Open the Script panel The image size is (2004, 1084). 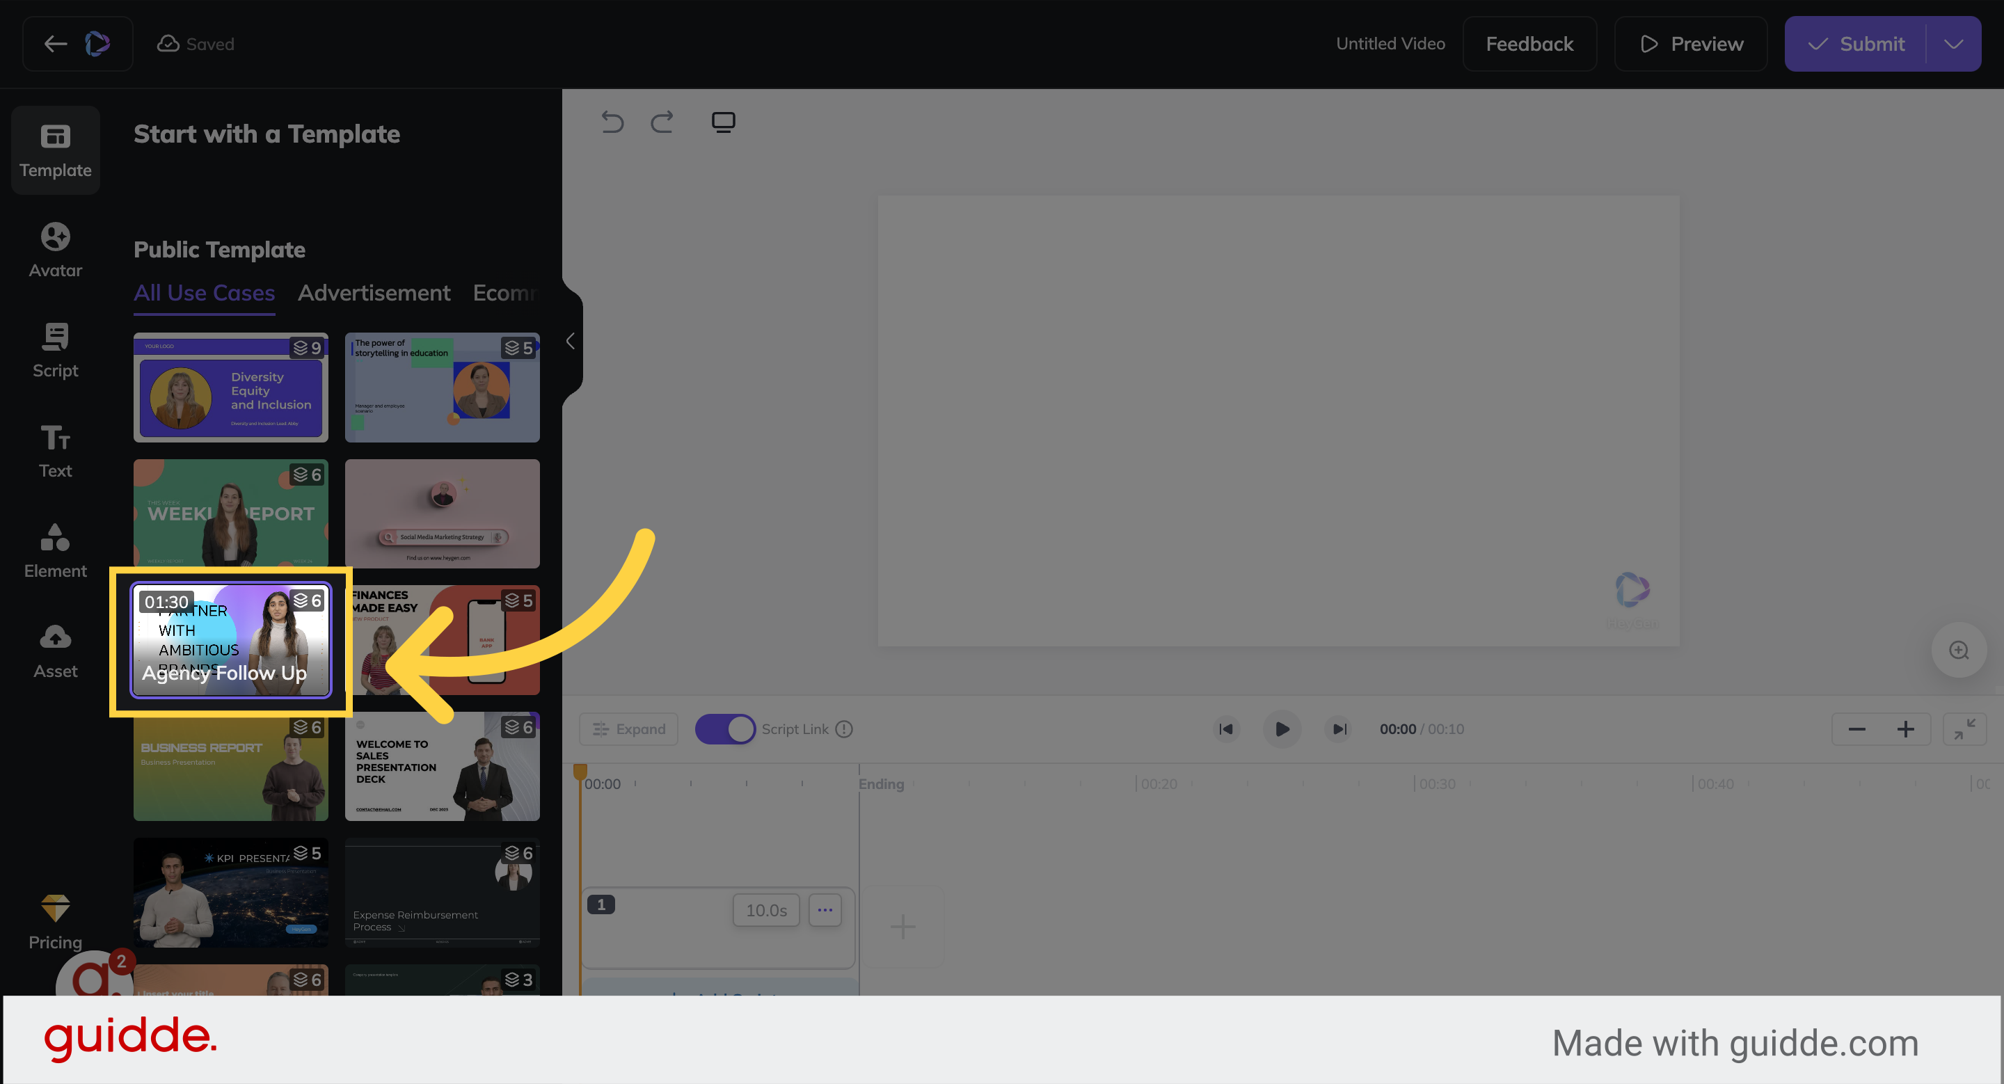pyautogui.click(x=54, y=349)
